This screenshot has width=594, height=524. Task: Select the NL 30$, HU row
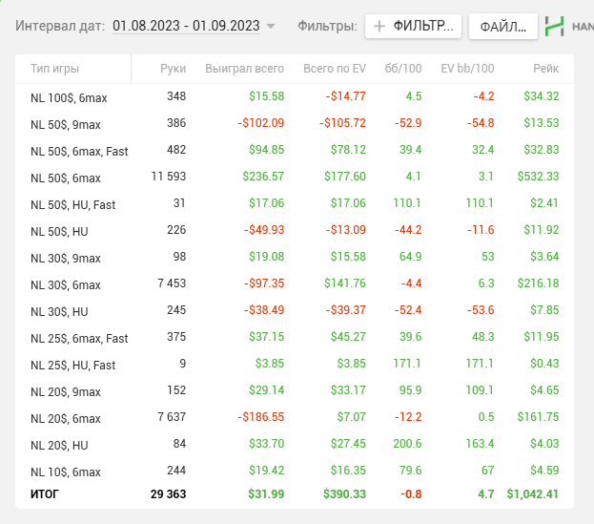pyautogui.click(x=295, y=311)
